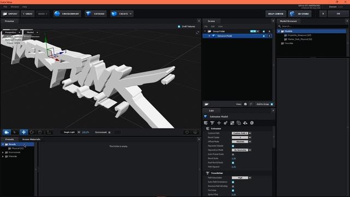The image size is (350, 197).
Task: Select the Scene panel tab
Action: pyautogui.click(x=211, y=21)
